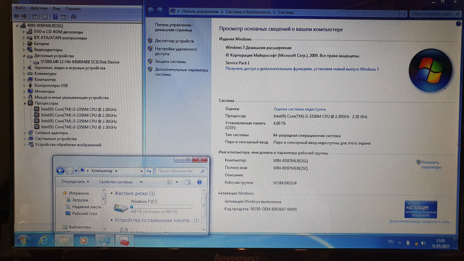
Task: Click the forward arrow in Device Manager toolbar
Action: click(24, 16)
